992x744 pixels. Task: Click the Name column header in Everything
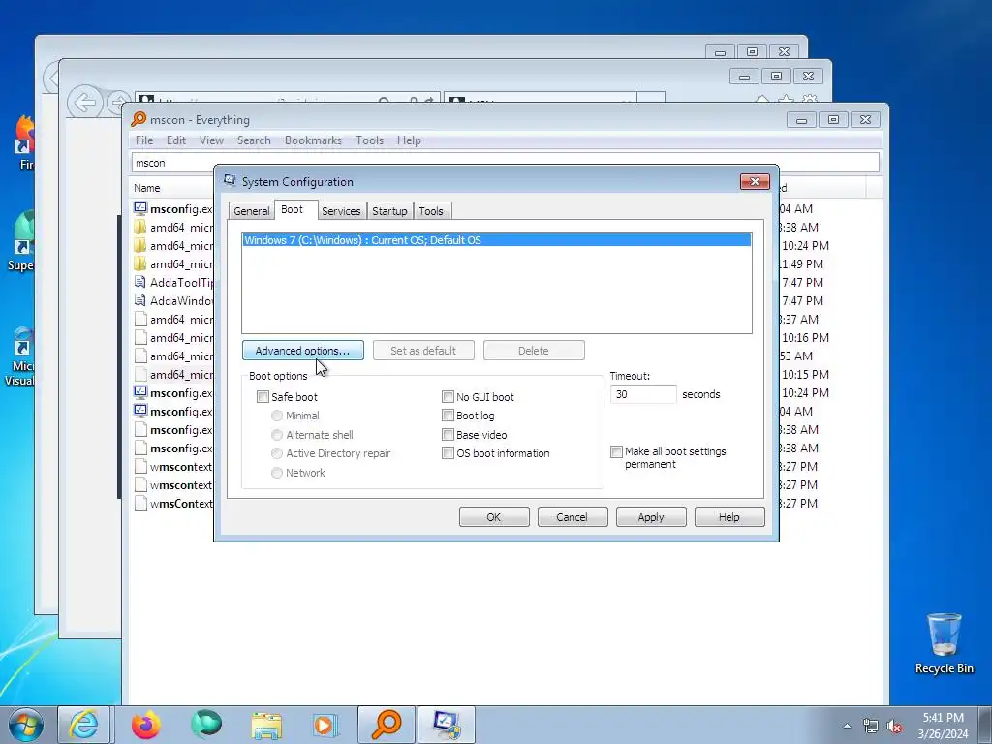tap(147, 188)
